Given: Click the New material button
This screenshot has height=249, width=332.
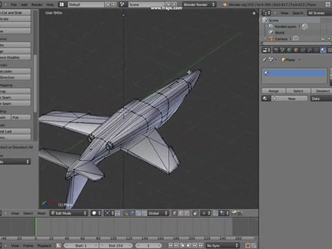Looking at the screenshot, I should pyautogui.click(x=290, y=99).
